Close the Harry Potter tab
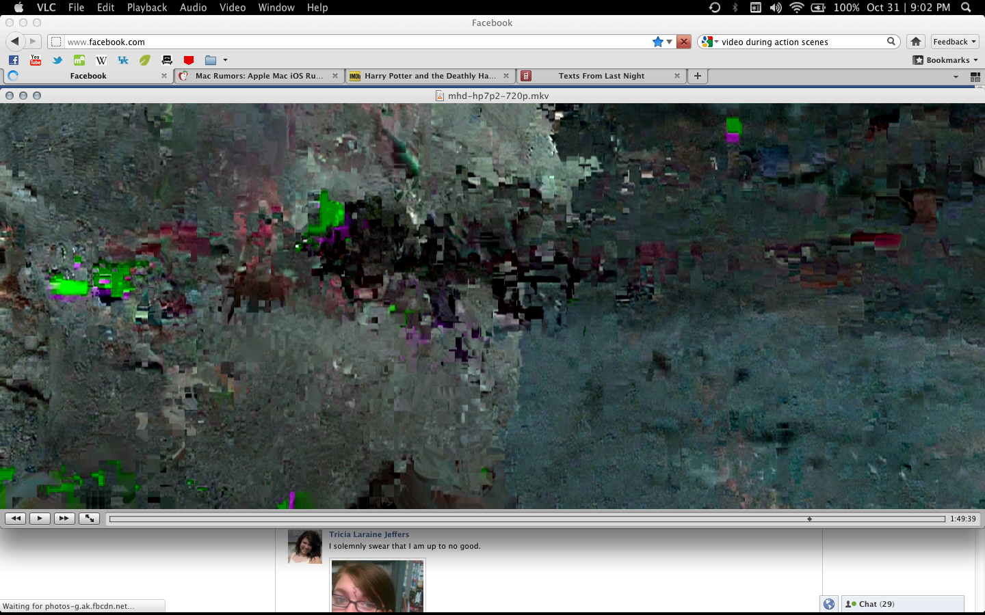985x615 pixels. [506, 76]
